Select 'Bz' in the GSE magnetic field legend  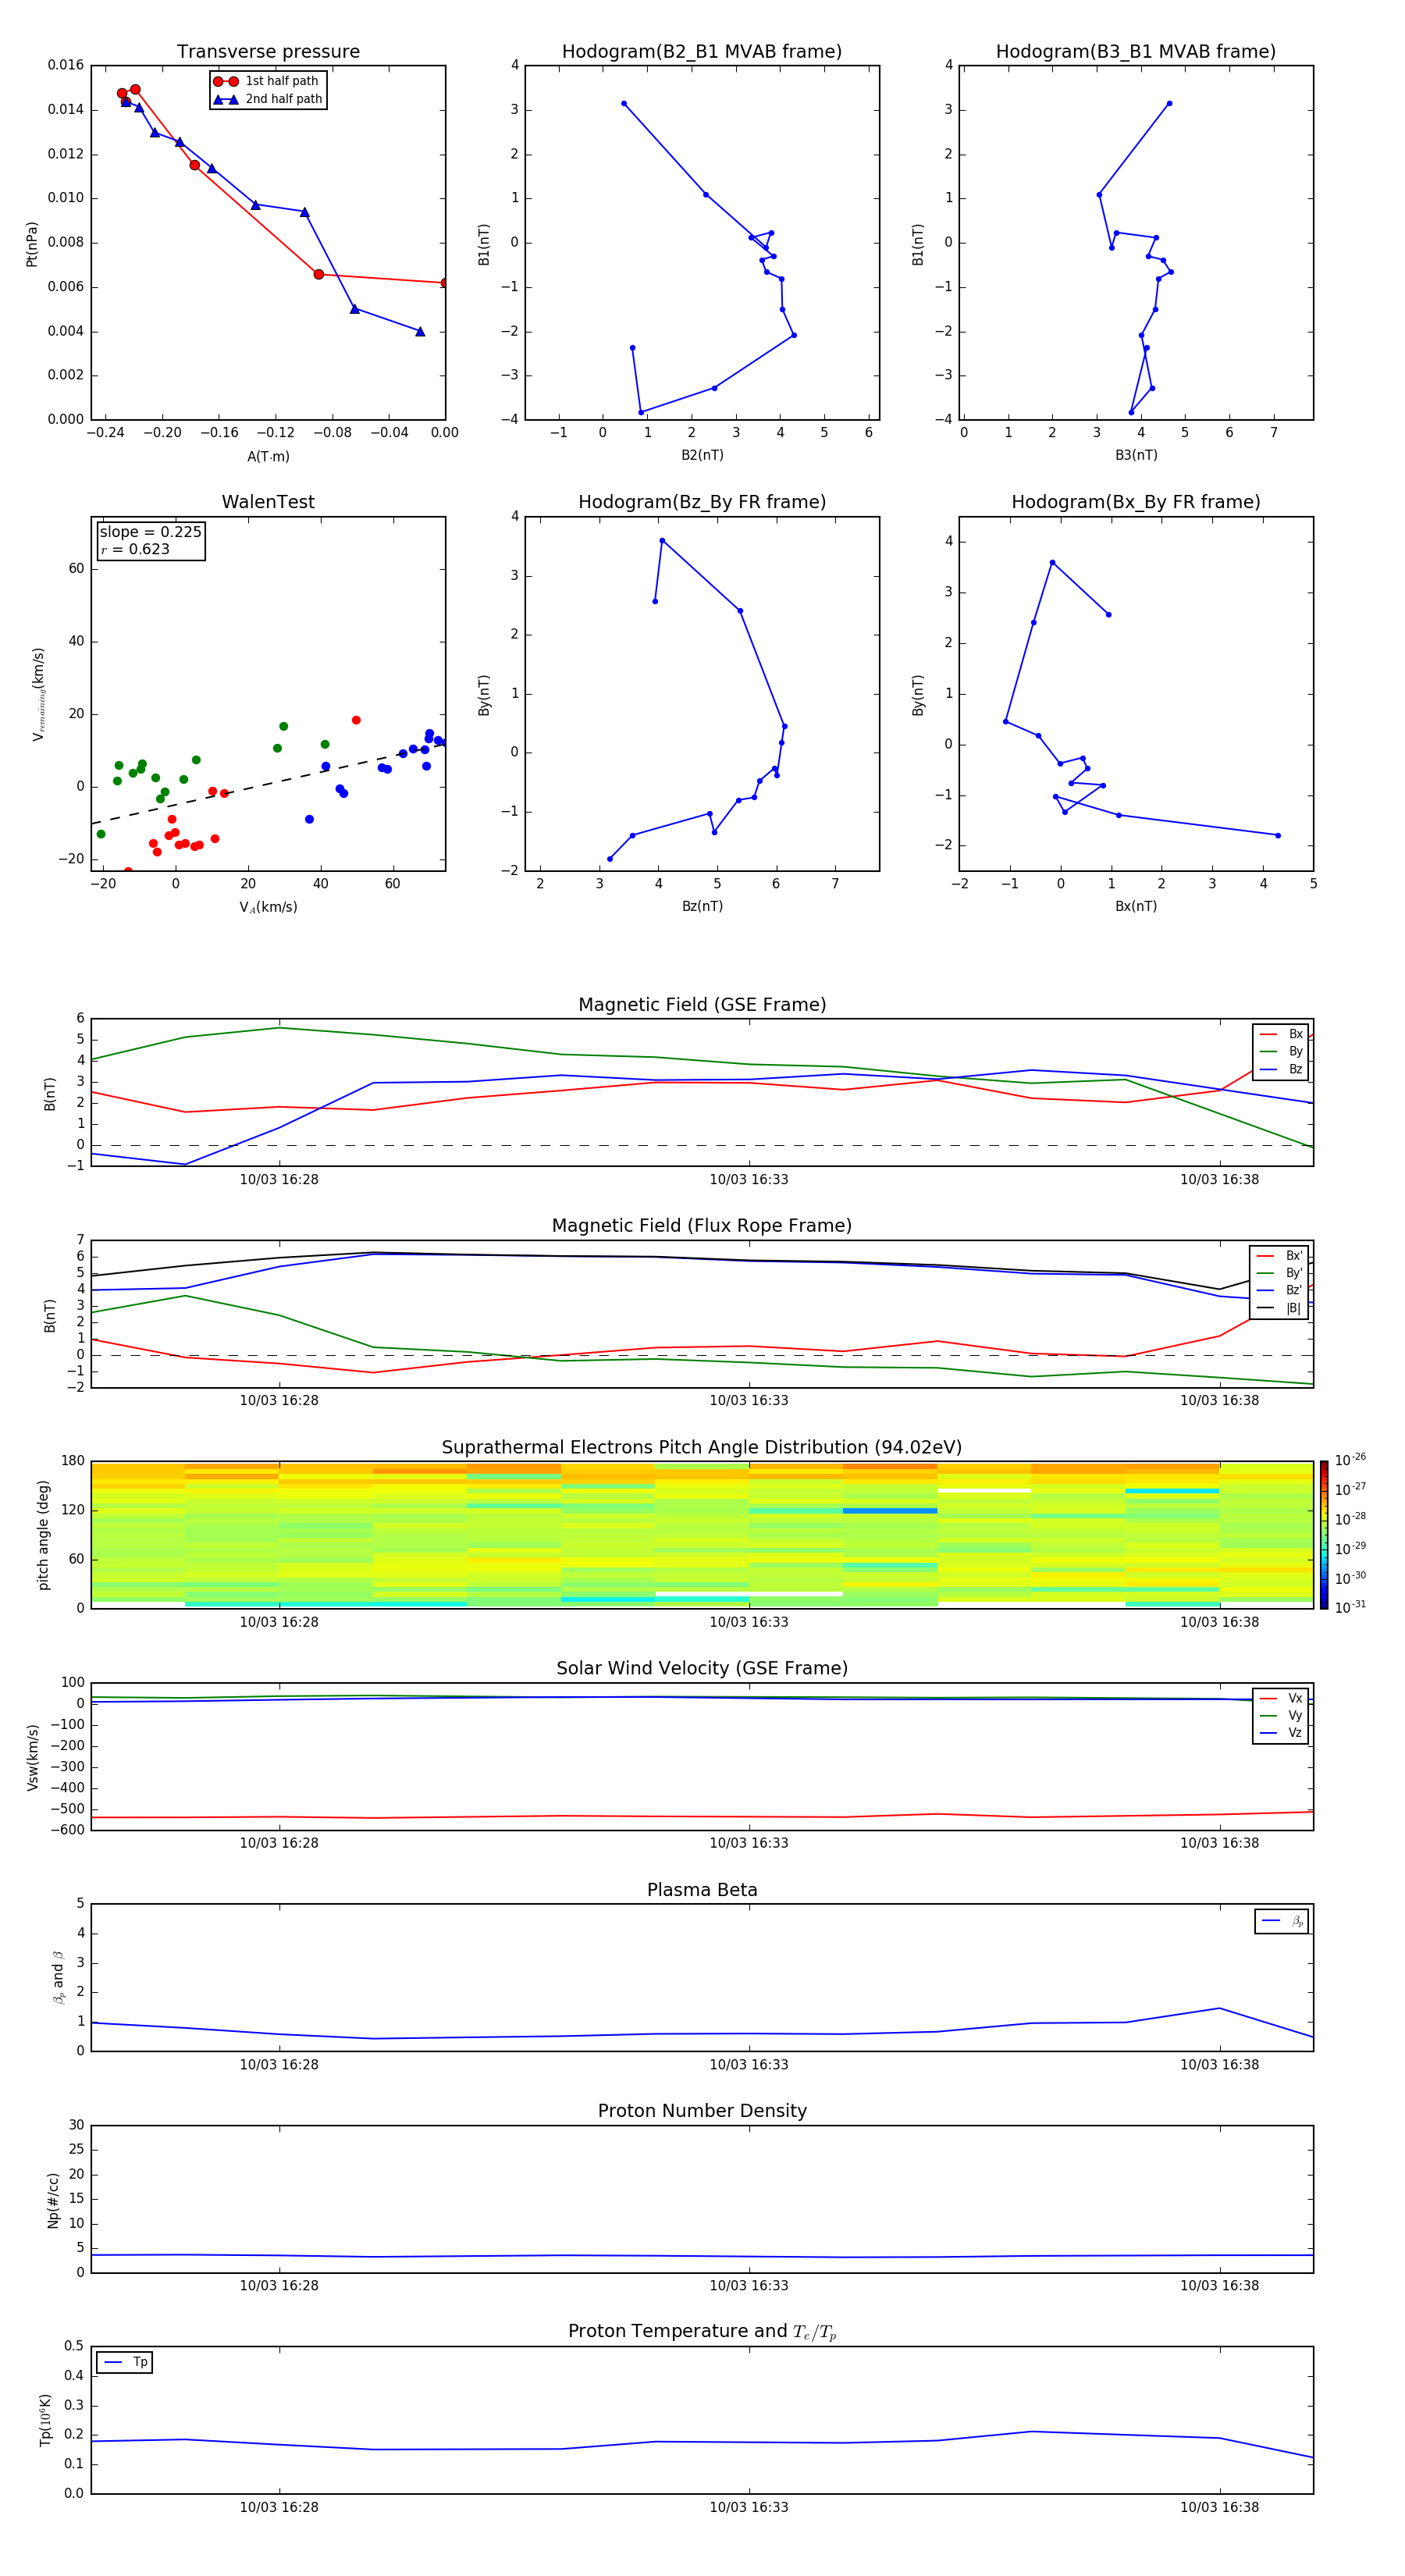point(1281,1070)
